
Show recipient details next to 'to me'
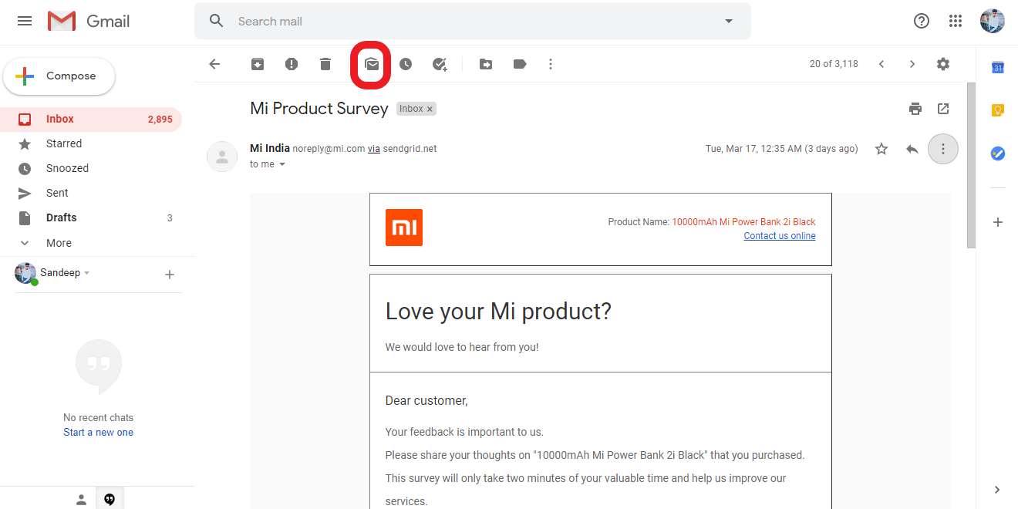pos(282,164)
